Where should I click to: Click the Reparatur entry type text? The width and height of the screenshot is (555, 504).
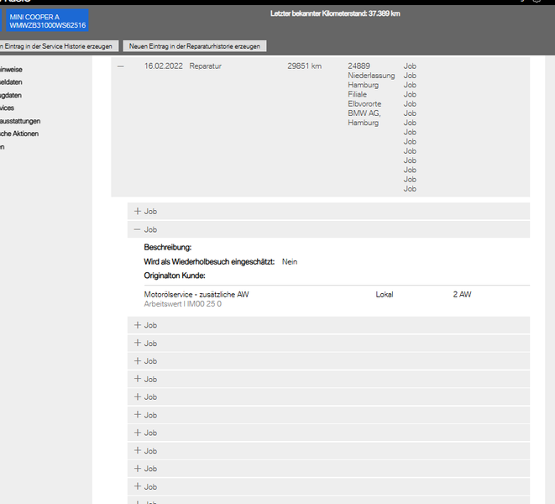(206, 66)
